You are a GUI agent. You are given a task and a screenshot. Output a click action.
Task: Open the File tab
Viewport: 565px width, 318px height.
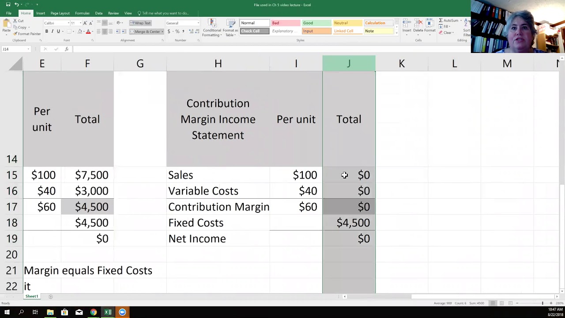[8, 13]
